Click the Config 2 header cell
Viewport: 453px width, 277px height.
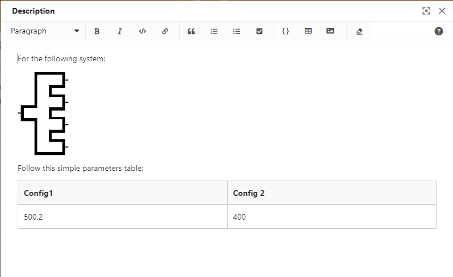tap(332, 193)
